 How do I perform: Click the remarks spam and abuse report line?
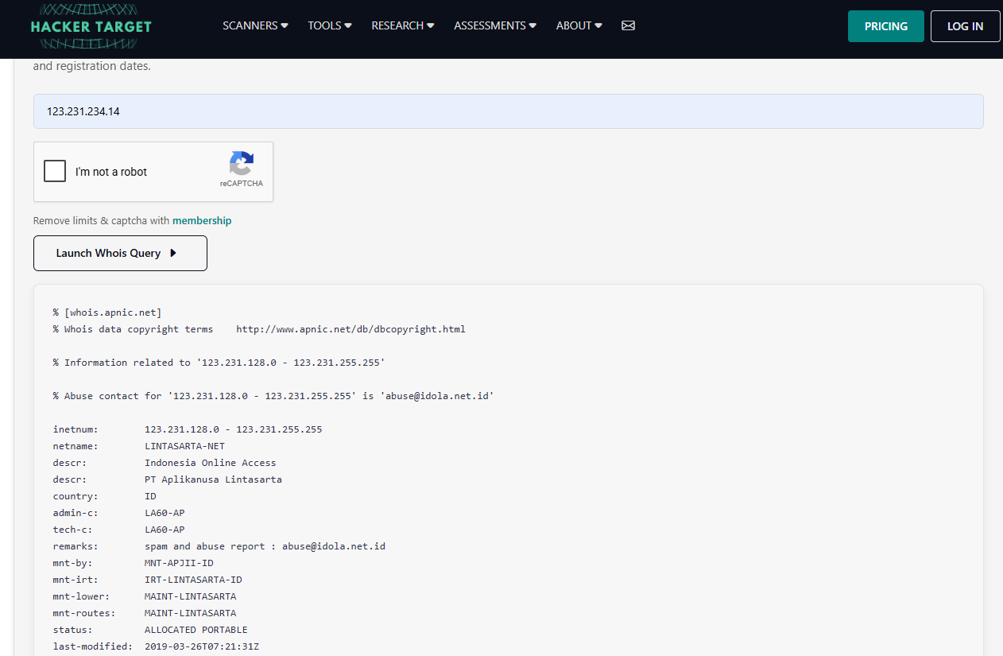click(x=265, y=546)
